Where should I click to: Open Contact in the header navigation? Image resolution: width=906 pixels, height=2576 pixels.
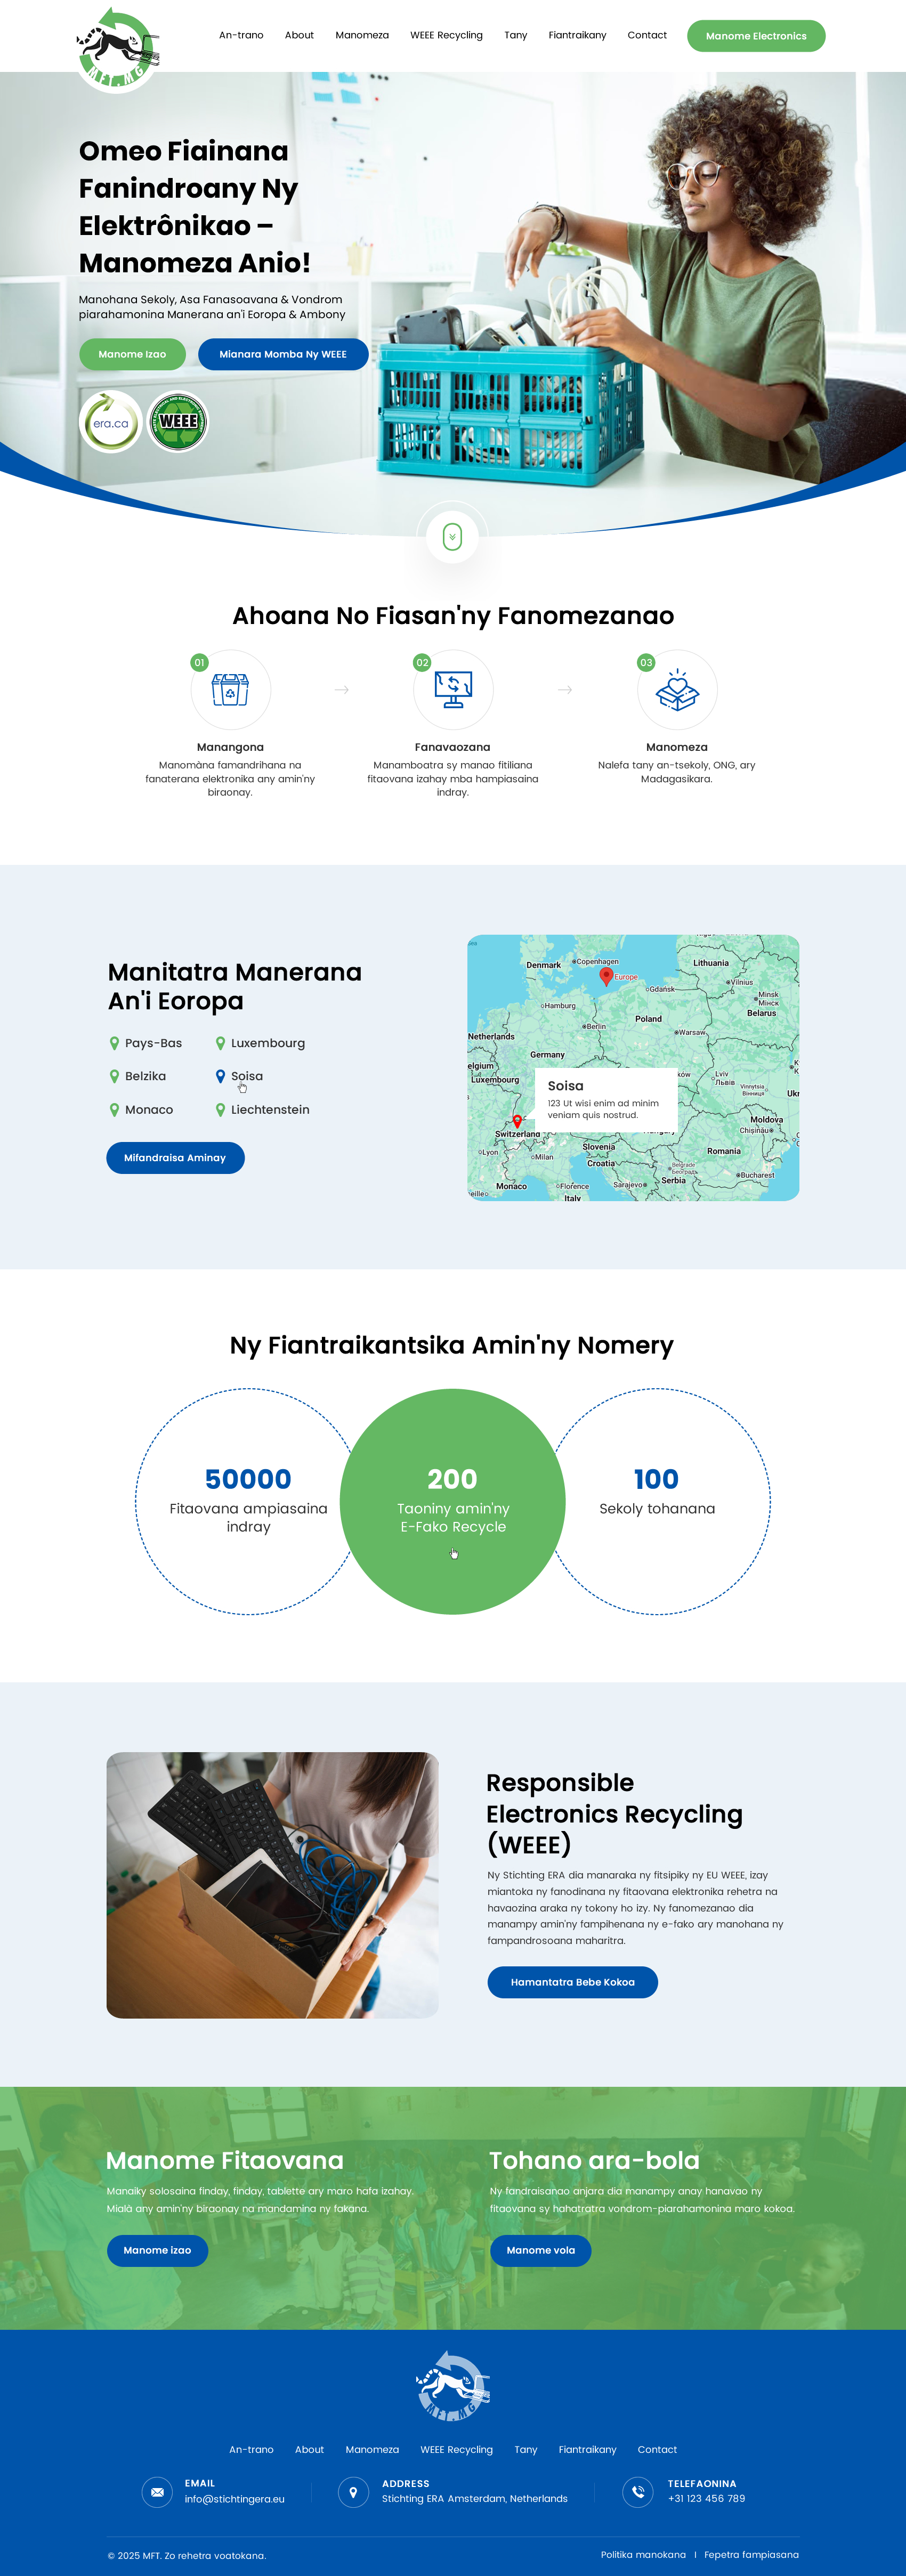click(x=647, y=35)
